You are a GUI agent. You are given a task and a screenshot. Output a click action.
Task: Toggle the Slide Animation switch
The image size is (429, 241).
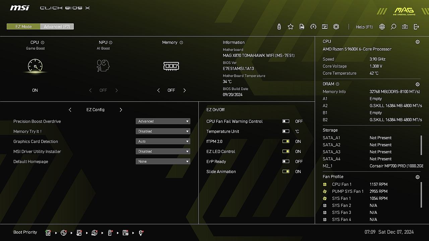point(286,172)
